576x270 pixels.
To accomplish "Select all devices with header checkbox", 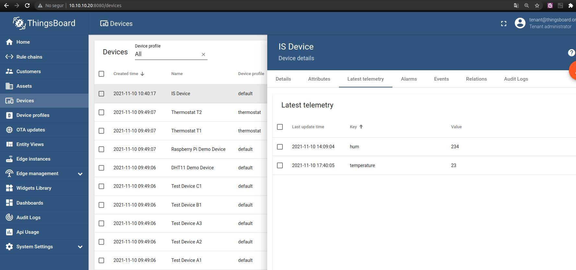I will [x=102, y=74].
